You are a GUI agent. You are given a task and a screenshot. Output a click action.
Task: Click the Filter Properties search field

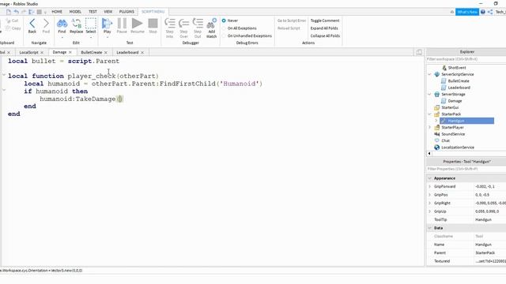click(466, 169)
